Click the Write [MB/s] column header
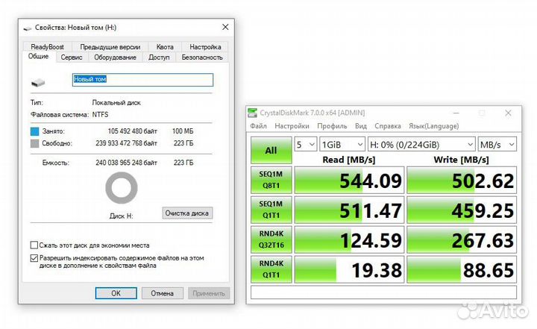Image resolution: width=537 pixels, height=329 pixels. (462, 160)
